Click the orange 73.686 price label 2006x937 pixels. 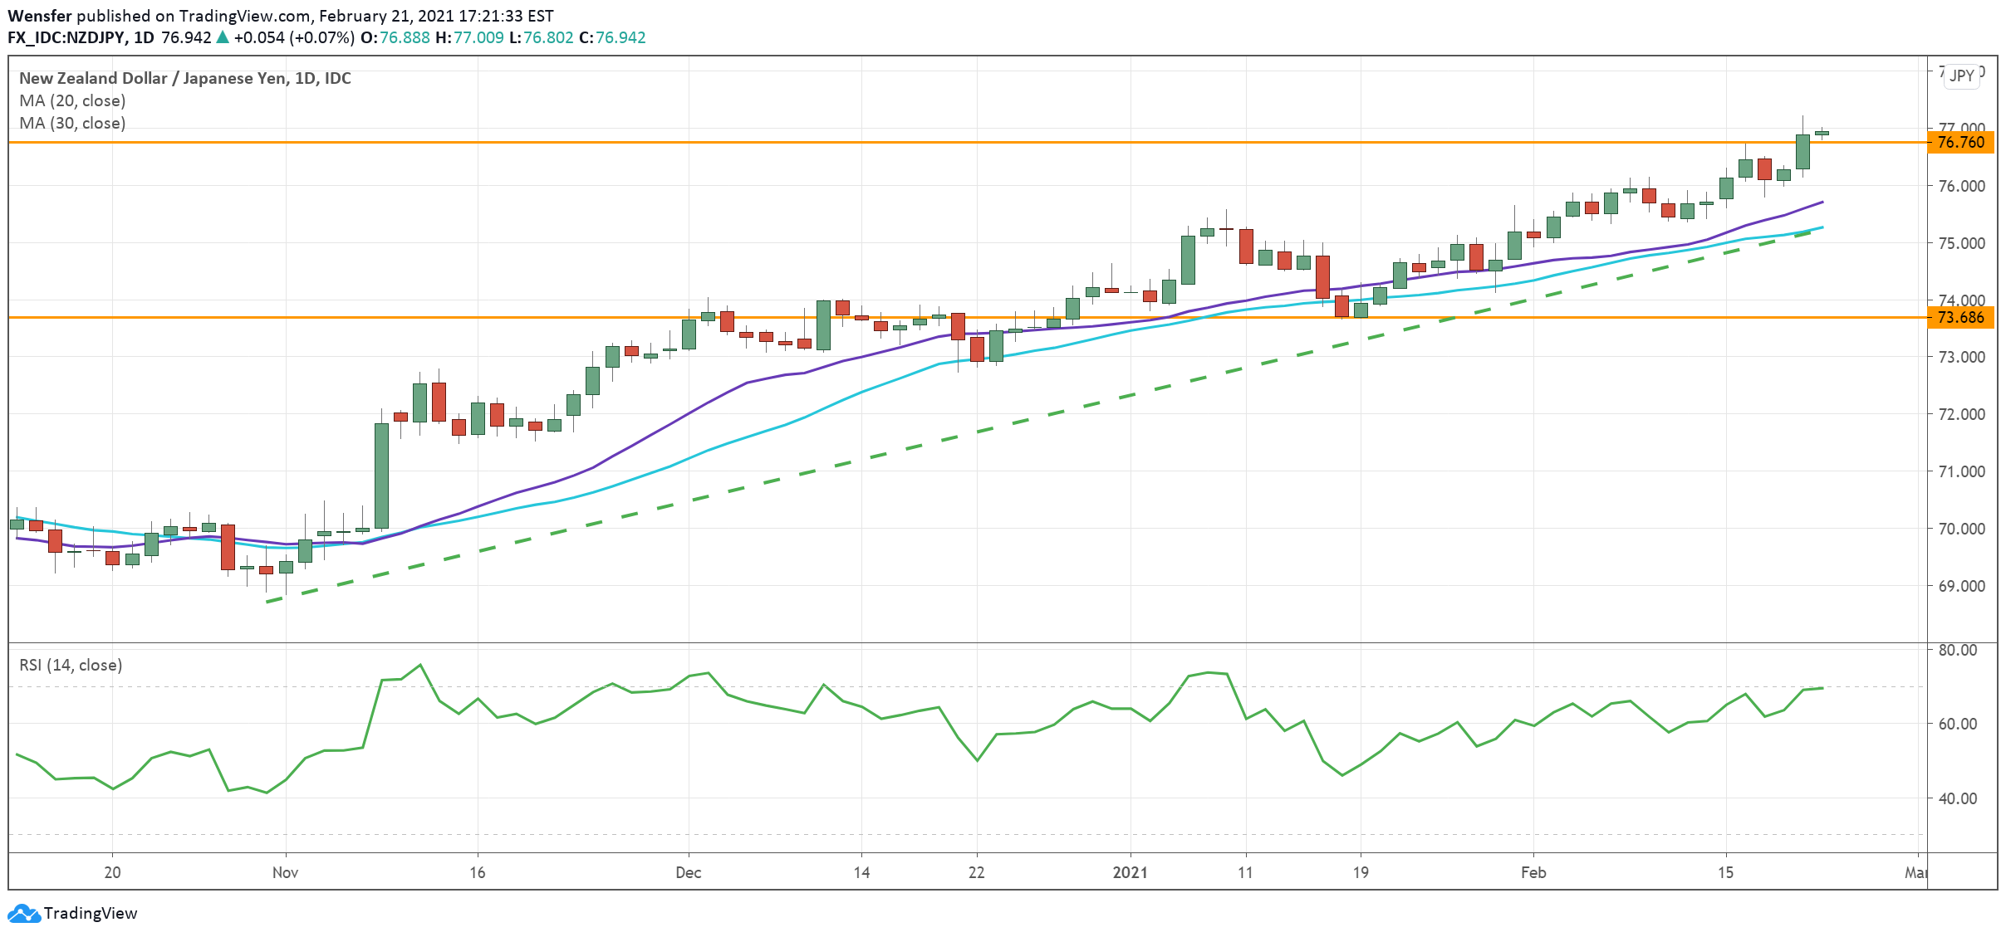coord(1959,318)
